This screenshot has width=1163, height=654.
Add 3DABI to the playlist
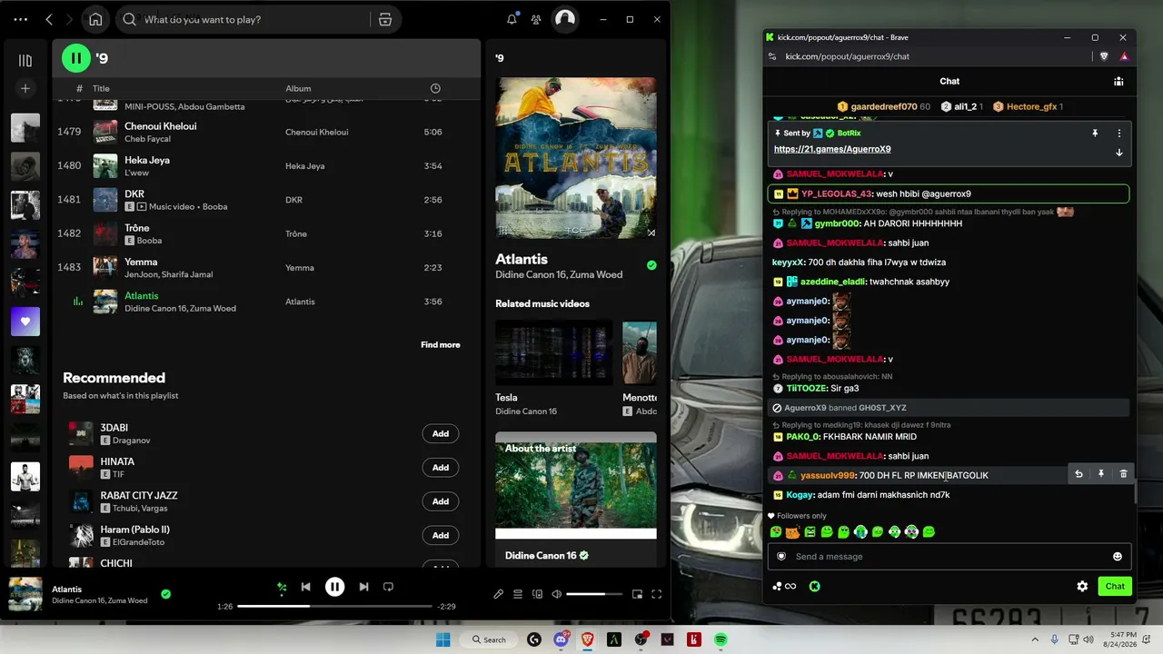pos(441,433)
